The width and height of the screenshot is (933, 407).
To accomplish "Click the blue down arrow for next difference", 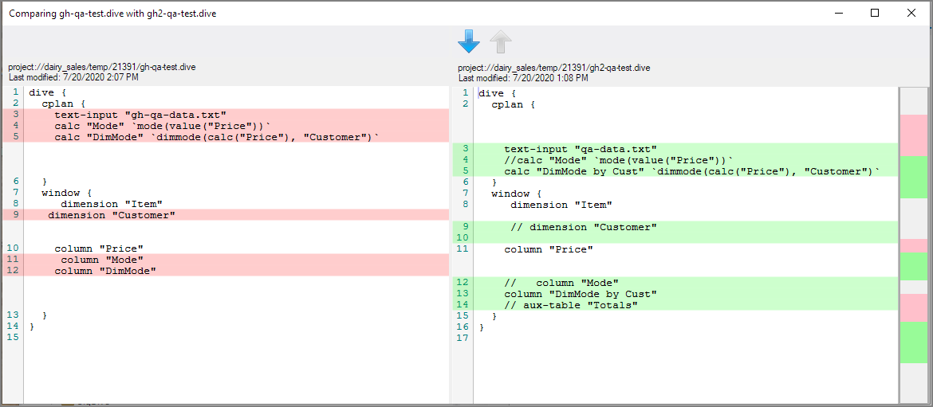I will (469, 41).
